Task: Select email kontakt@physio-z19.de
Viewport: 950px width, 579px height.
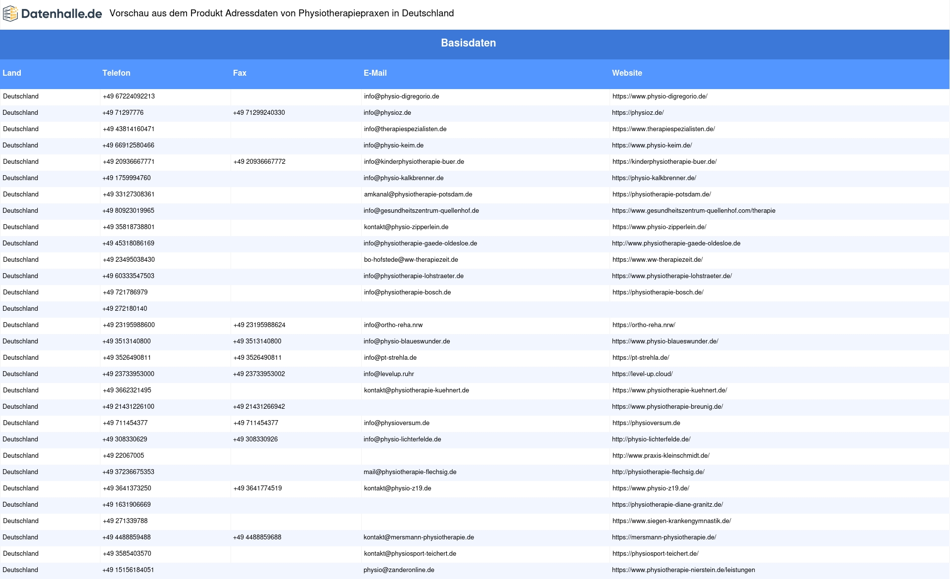Action: coord(398,488)
